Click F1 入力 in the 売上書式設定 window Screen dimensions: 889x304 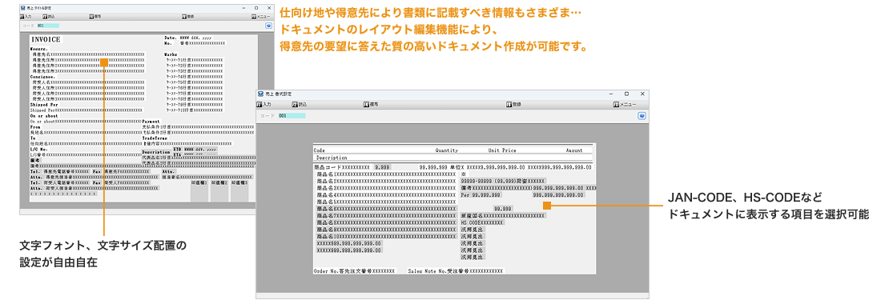(x=264, y=104)
